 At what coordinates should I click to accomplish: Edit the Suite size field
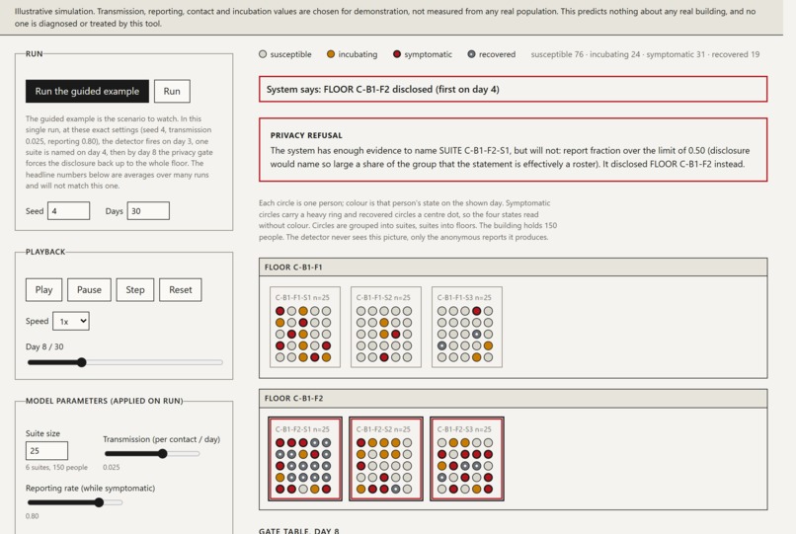[x=46, y=451]
